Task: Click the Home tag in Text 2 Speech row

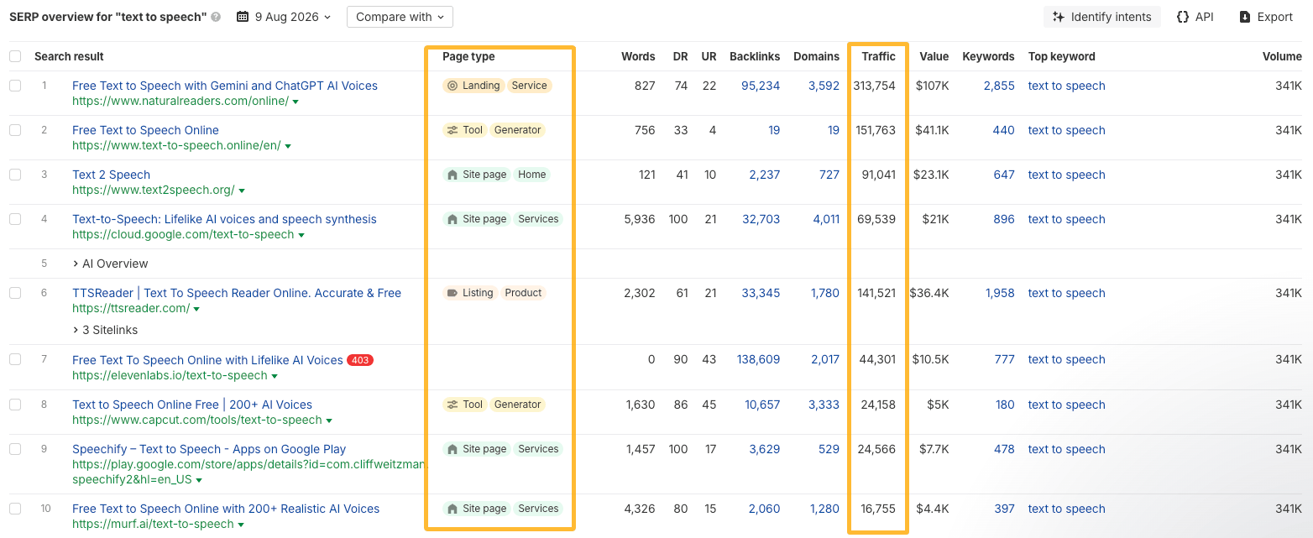Action: (531, 175)
